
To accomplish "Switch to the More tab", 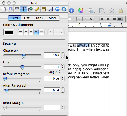I will tap(53, 18).
